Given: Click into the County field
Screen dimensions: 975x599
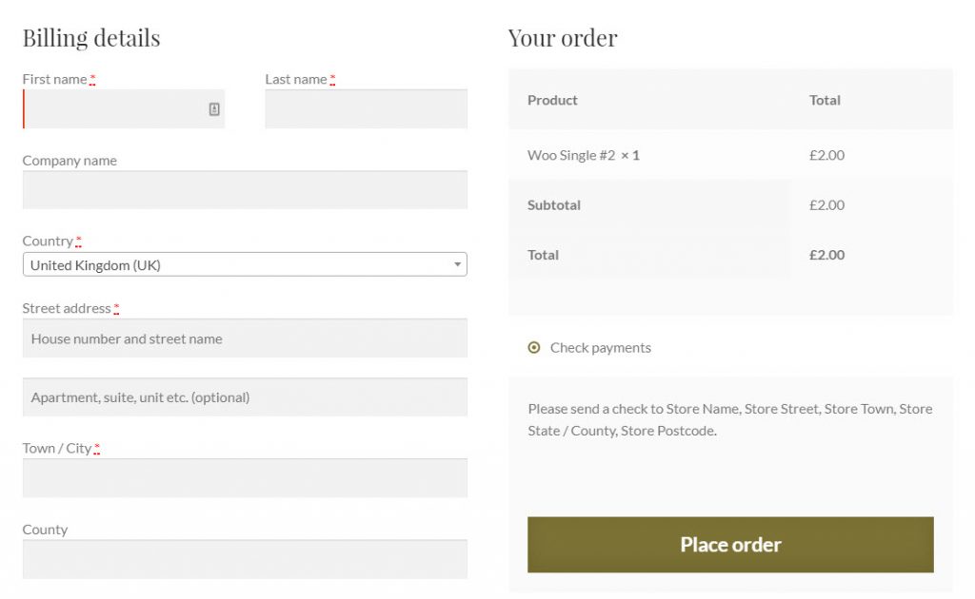Looking at the screenshot, I should click(244, 559).
